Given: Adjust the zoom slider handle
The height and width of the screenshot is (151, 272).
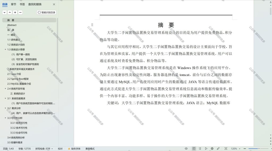Looking at the screenshot, I should [x=259, y=149].
